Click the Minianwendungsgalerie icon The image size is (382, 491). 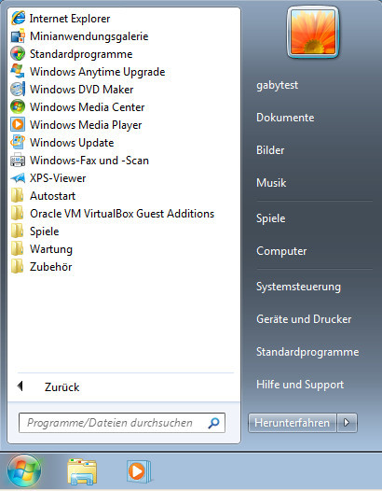tap(18, 36)
